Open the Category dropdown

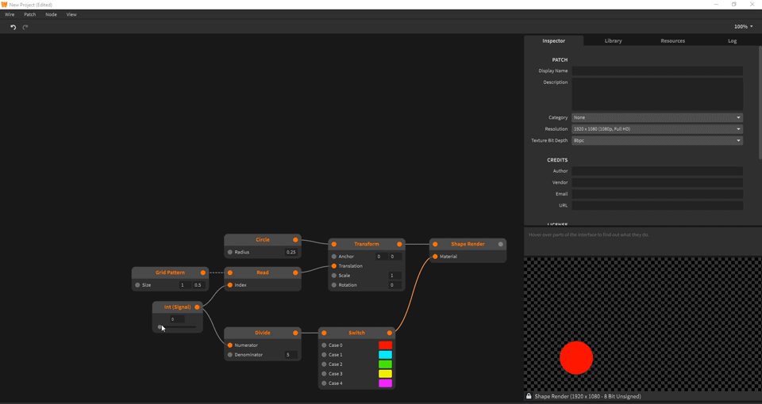(x=657, y=117)
